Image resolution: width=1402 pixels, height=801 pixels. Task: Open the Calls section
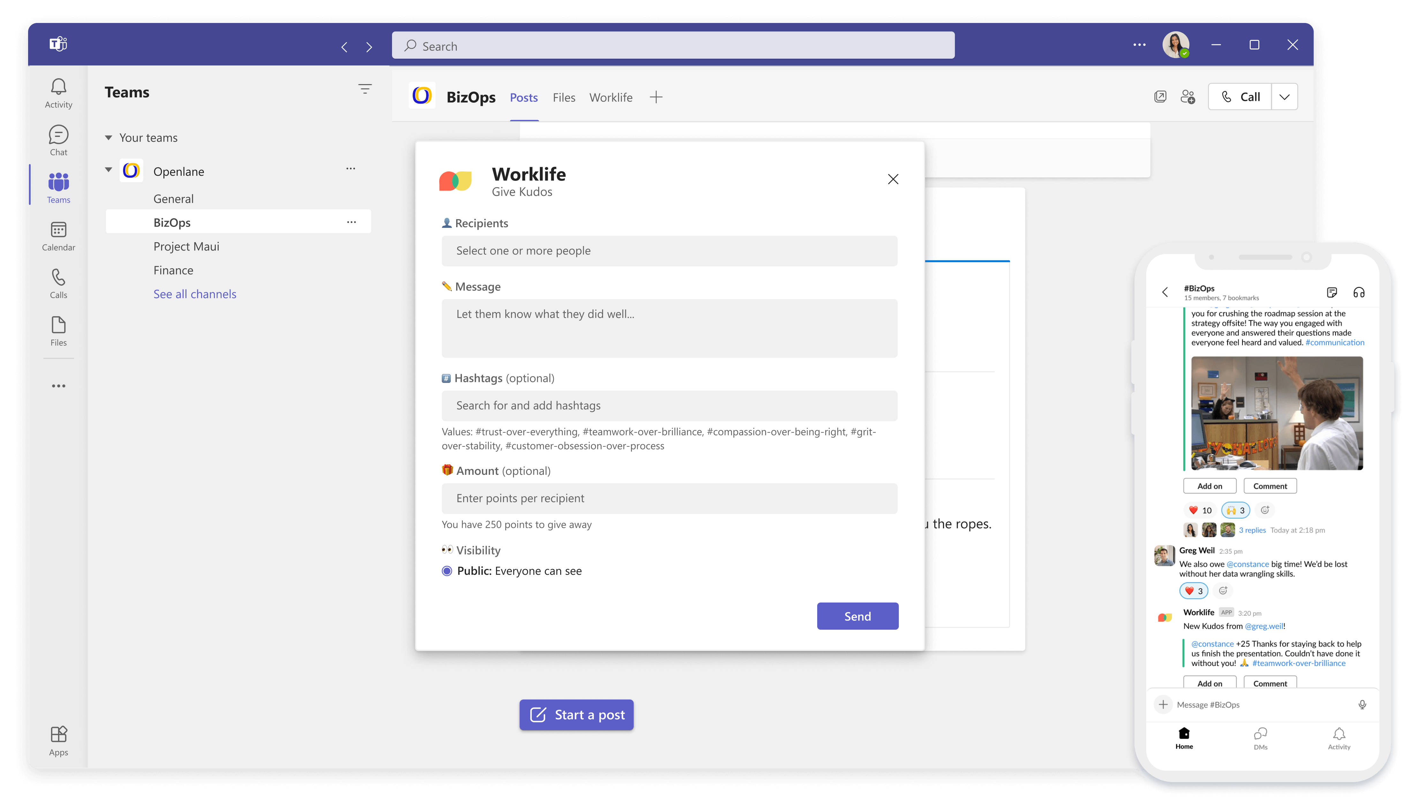point(58,282)
